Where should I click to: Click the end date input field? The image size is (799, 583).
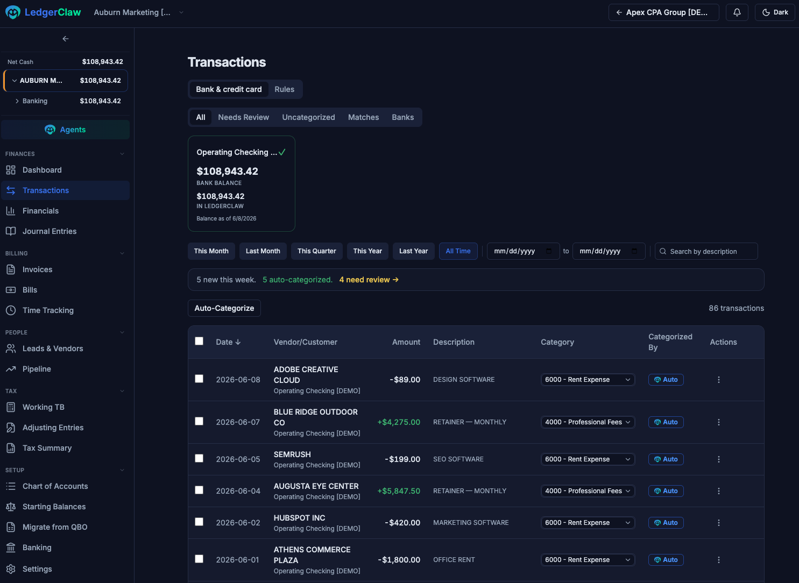click(609, 251)
